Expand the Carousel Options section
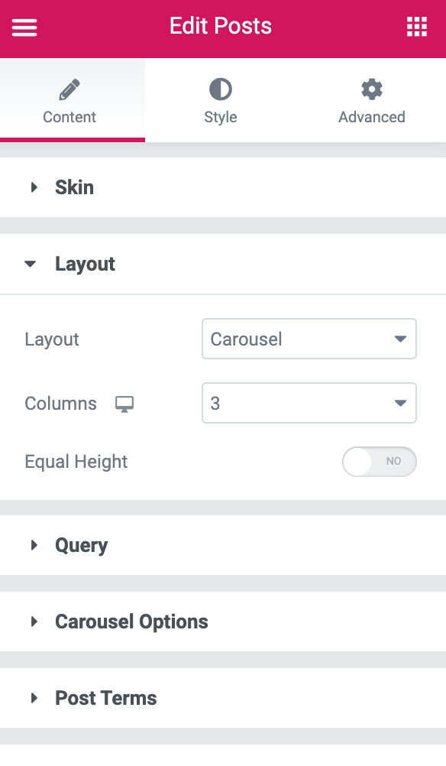The width and height of the screenshot is (446, 766). [x=223, y=622]
